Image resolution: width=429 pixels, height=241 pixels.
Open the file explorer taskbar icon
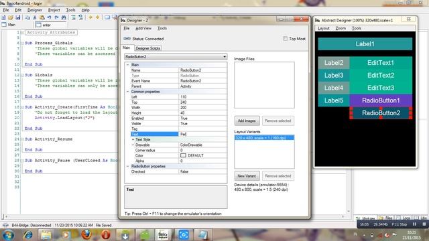[x=46, y=235]
